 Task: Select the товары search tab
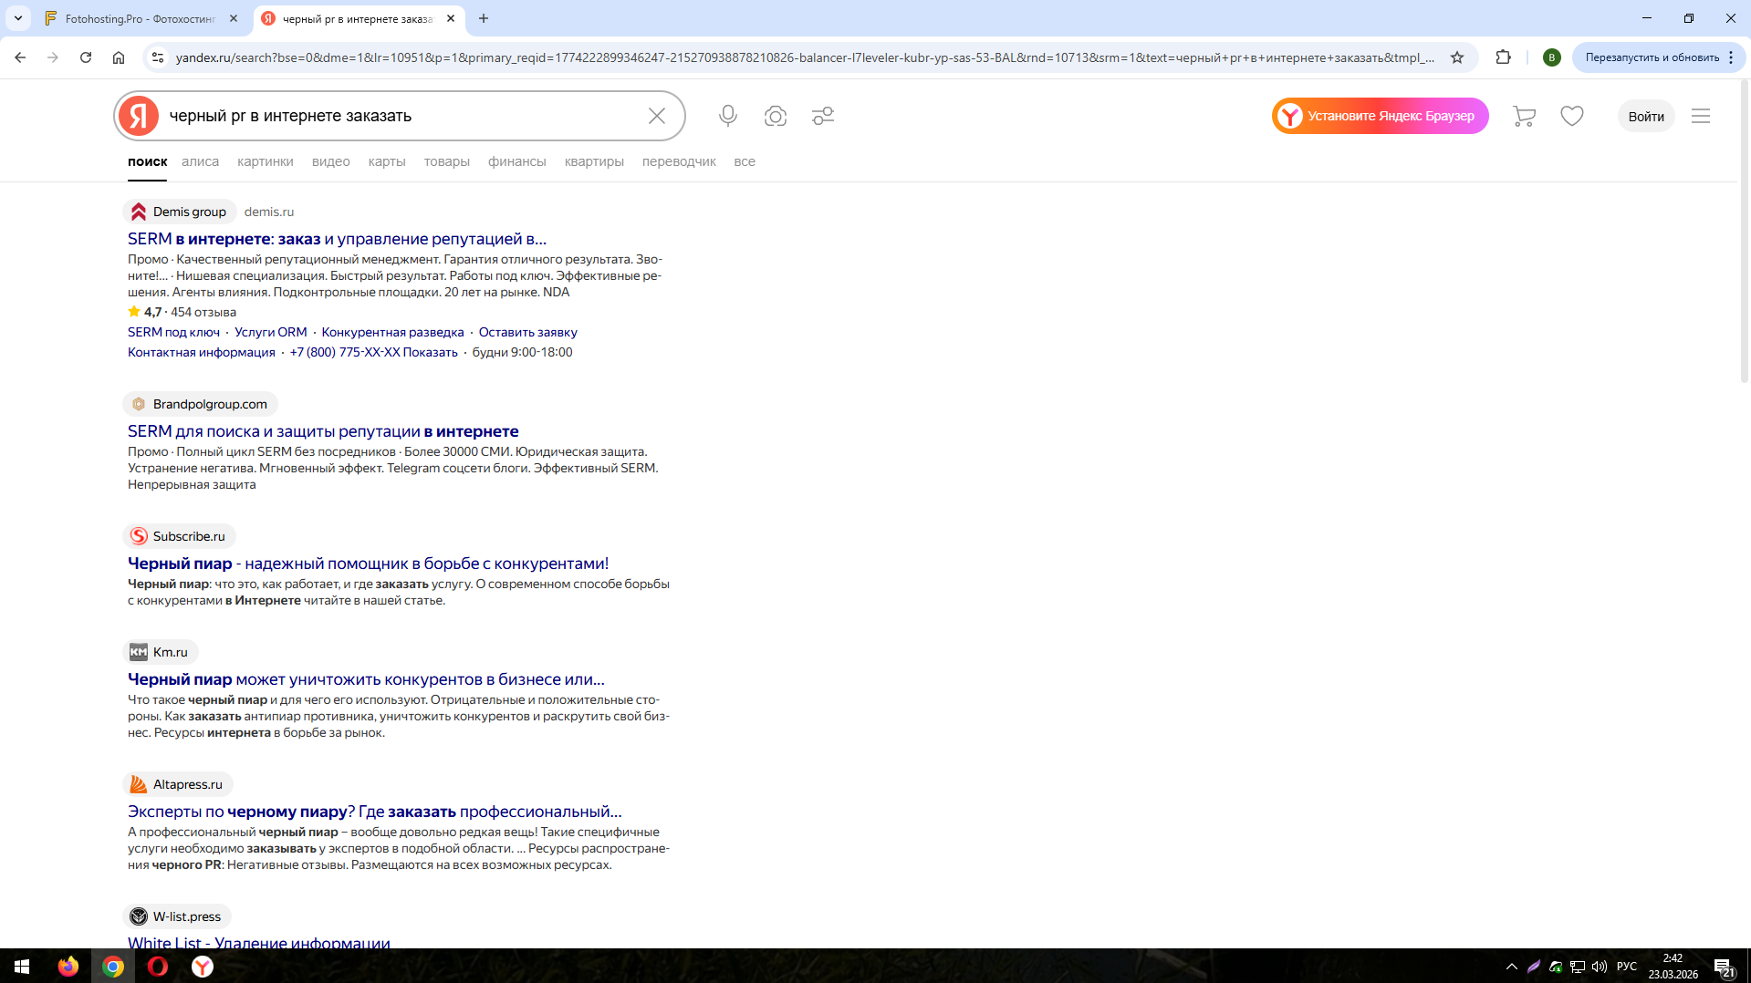[x=447, y=161]
